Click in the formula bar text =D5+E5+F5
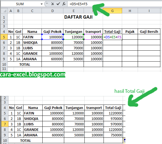Image resolution: width=162 pixels, height=144 pixels. tap(78, 4)
